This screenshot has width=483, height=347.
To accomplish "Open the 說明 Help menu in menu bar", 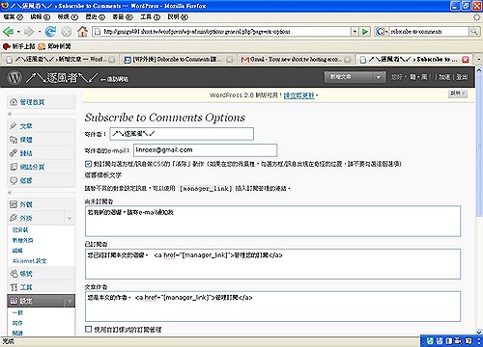I will [x=178, y=17].
